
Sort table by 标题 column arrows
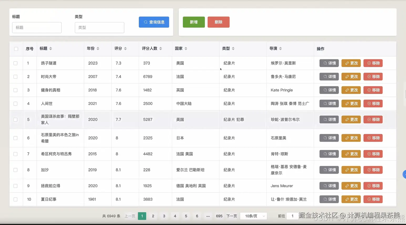pyautogui.click(x=50, y=48)
